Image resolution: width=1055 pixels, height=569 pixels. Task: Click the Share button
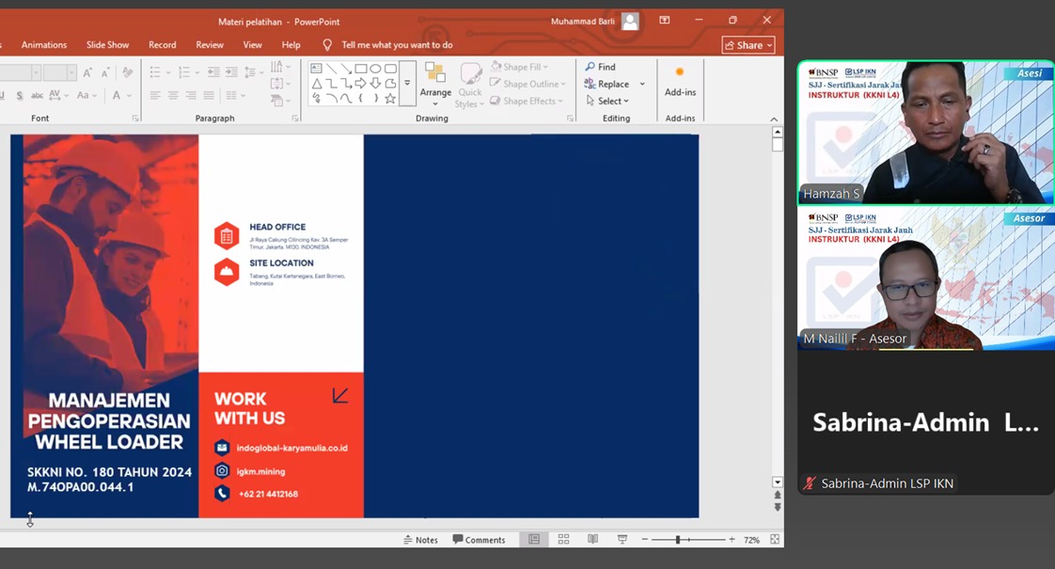coord(748,45)
